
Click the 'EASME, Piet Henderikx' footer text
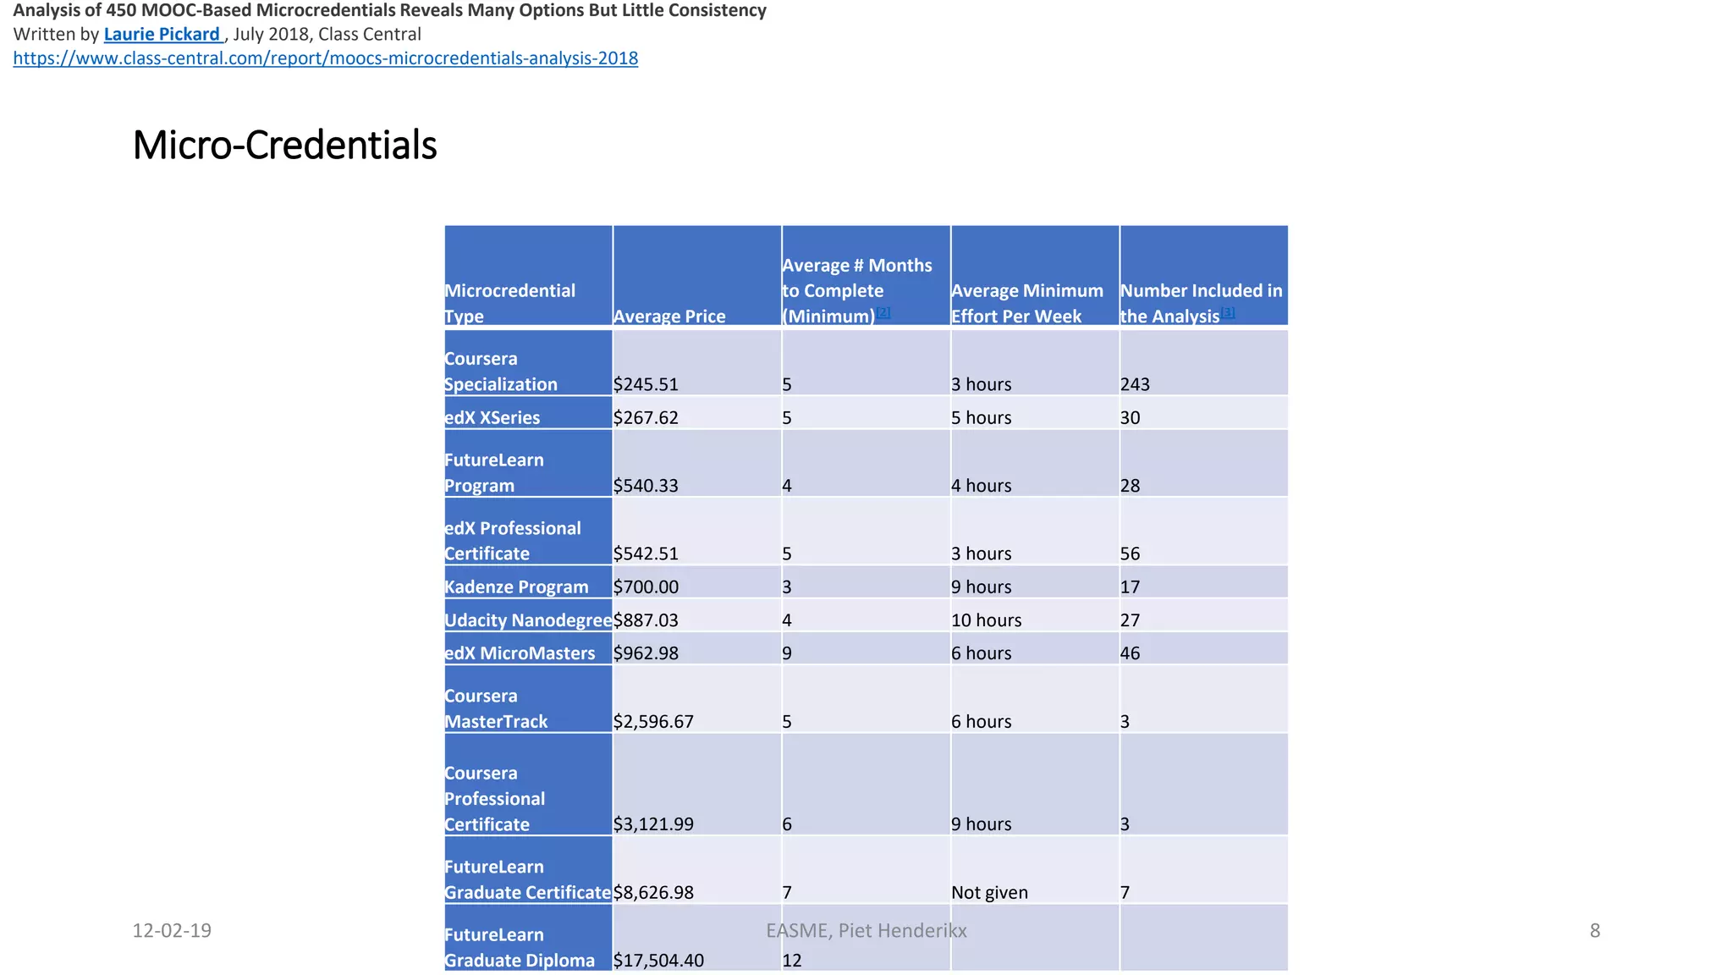point(866,931)
